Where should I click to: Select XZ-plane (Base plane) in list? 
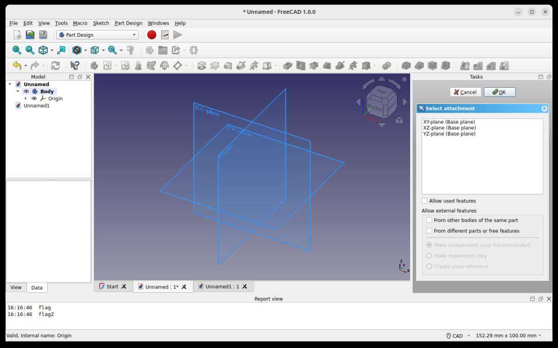[x=449, y=128]
